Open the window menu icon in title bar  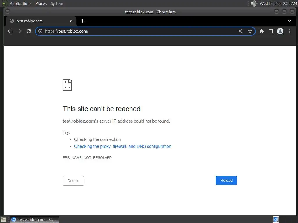click(x=7, y=12)
